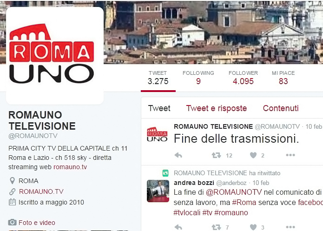Like andrea bozzi's tweet
This screenshot has height=231, width=323.
(x=253, y=227)
